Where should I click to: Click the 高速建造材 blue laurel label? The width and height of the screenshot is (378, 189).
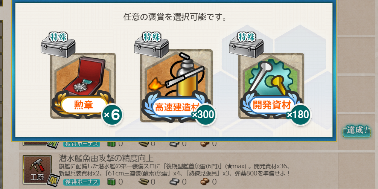pos(174,107)
